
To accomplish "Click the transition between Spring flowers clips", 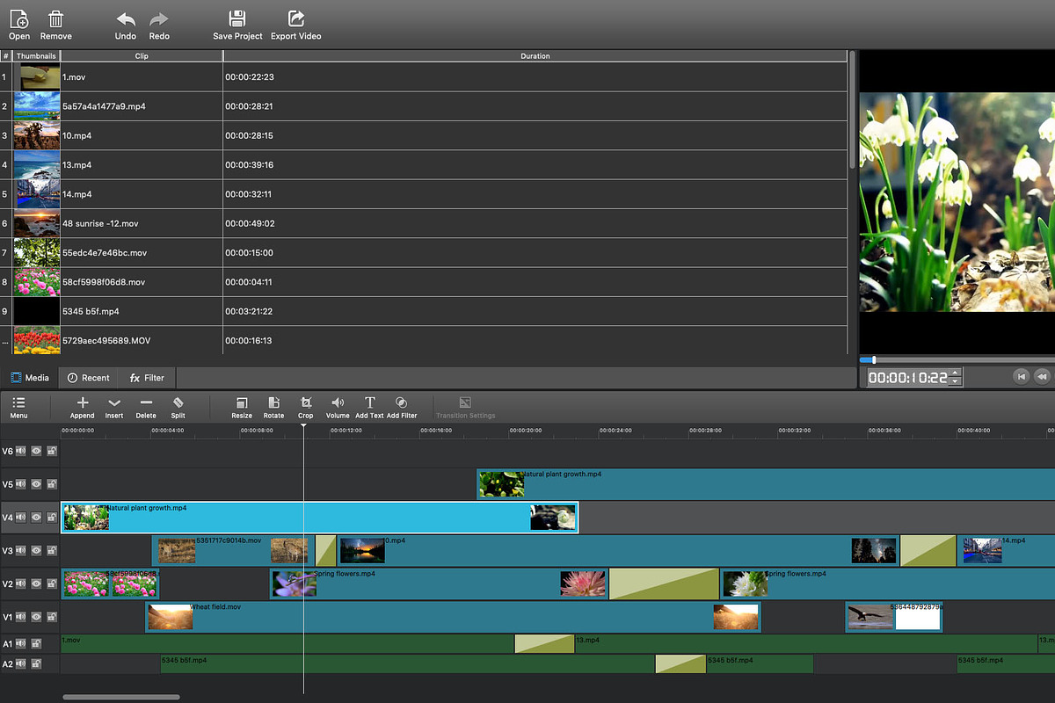I will (x=664, y=583).
